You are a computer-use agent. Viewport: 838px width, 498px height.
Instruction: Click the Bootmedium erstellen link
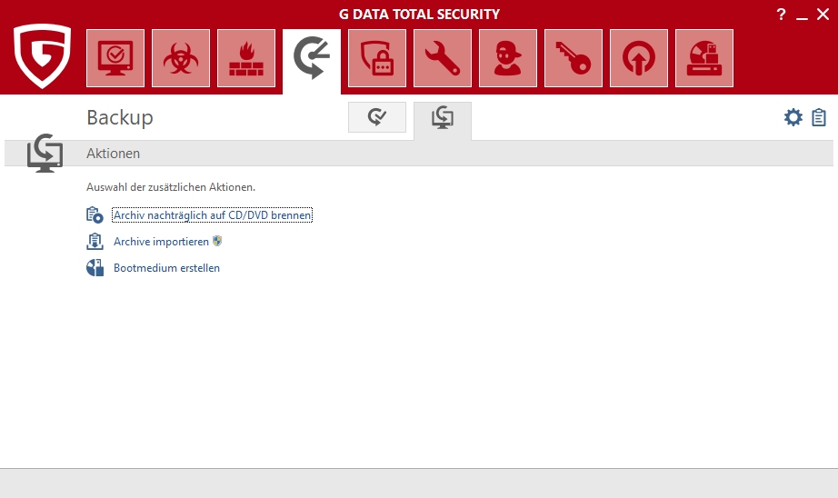(x=166, y=268)
